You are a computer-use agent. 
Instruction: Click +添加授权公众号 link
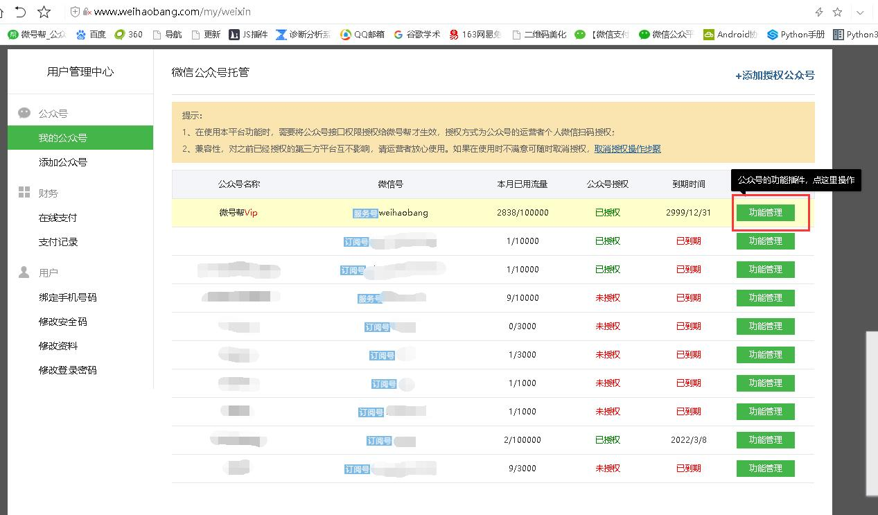[775, 76]
